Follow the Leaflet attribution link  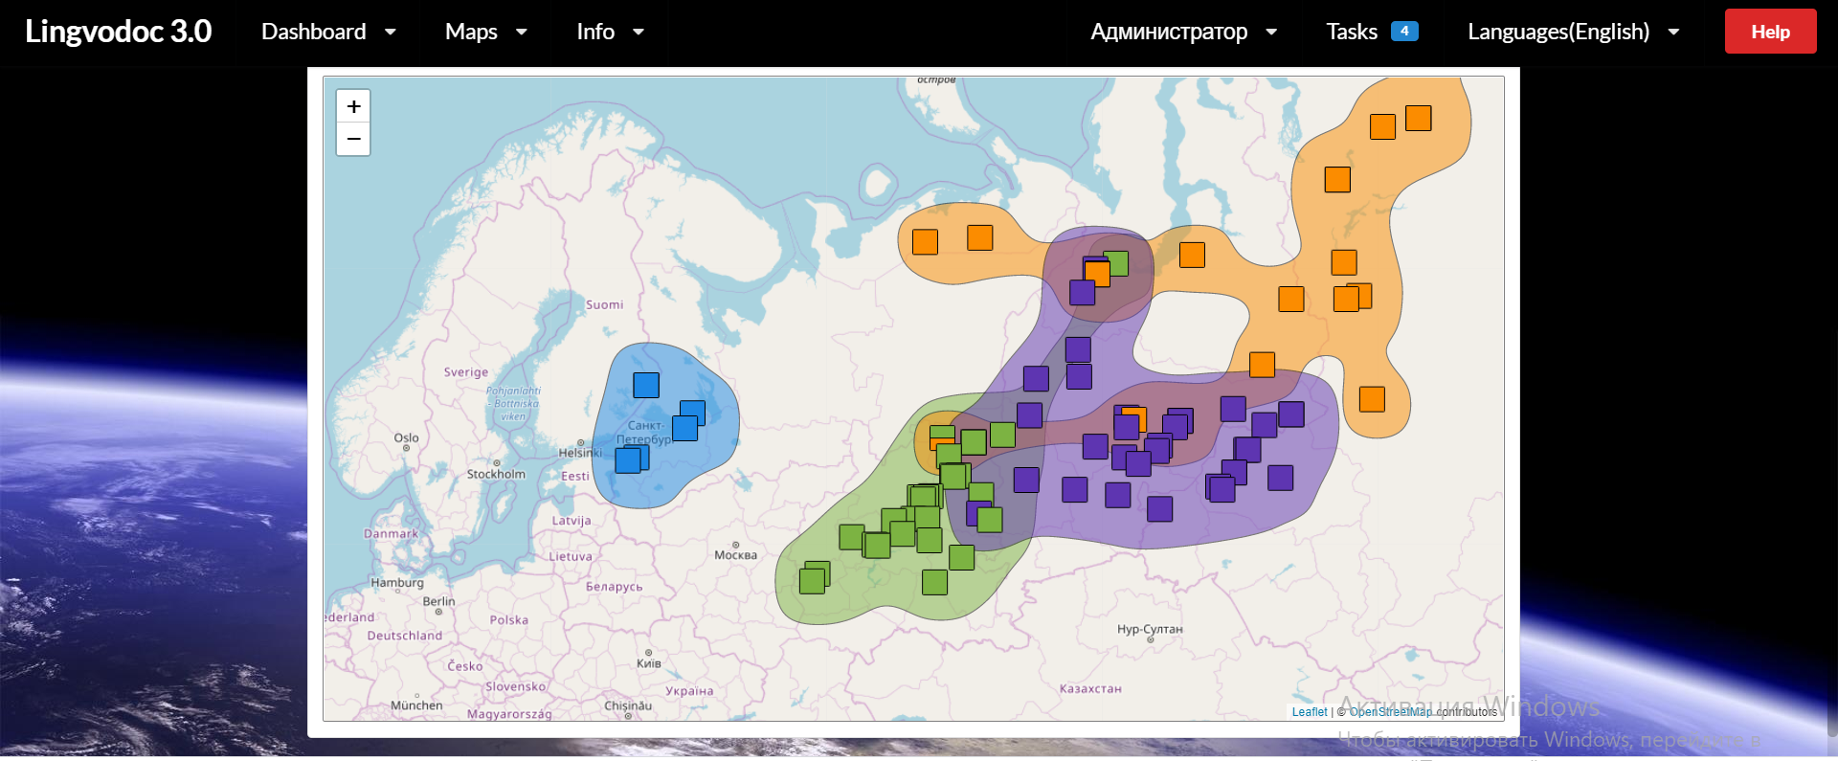point(1309,711)
